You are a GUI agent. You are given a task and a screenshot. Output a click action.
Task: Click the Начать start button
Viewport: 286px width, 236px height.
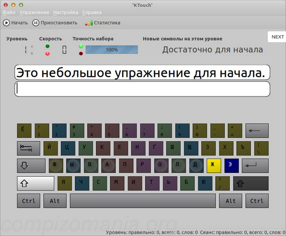click(x=15, y=23)
